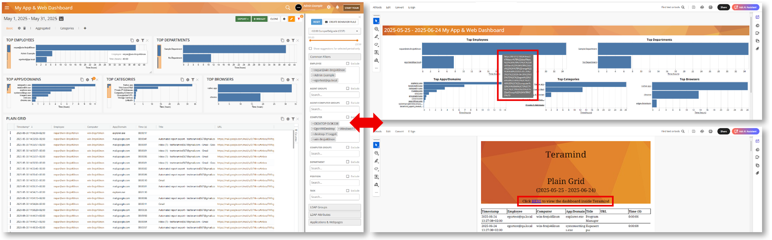Open the Export dropdown button

(x=243, y=19)
